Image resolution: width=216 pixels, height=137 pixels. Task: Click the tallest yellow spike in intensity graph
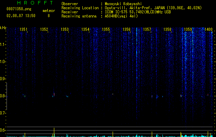54,132
